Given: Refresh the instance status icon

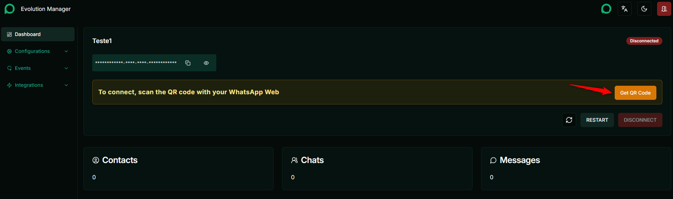Looking at the screenshot, I should coord(569,120).
